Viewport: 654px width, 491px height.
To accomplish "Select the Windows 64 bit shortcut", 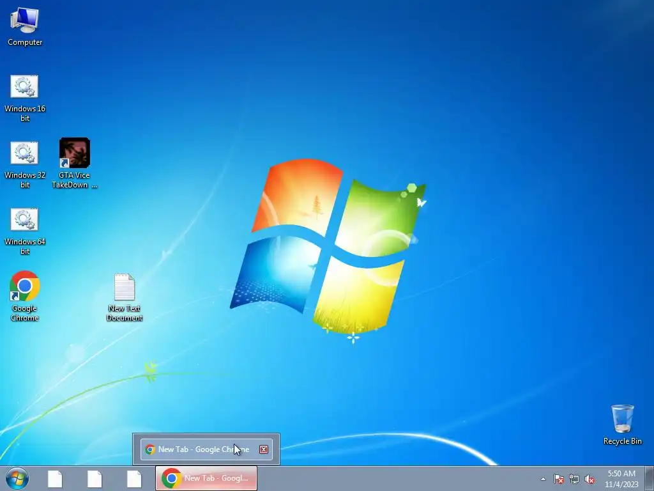I will click(25, 231).
